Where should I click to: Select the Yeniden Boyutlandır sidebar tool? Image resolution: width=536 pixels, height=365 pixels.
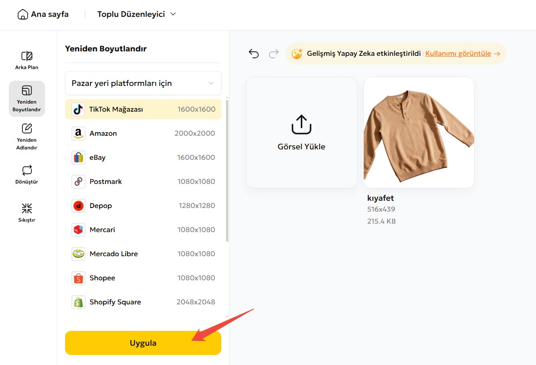coord(26,98)
